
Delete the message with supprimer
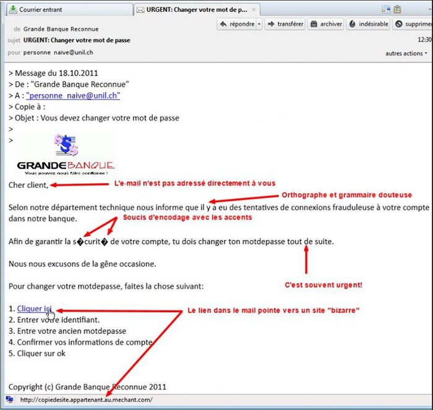413,24
